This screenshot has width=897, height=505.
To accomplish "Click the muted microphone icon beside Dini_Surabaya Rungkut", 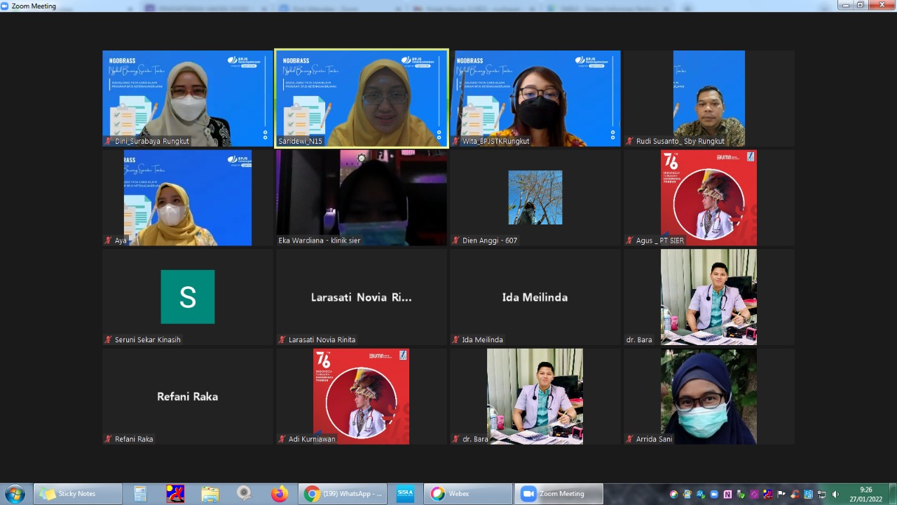I will pos(109,141).
